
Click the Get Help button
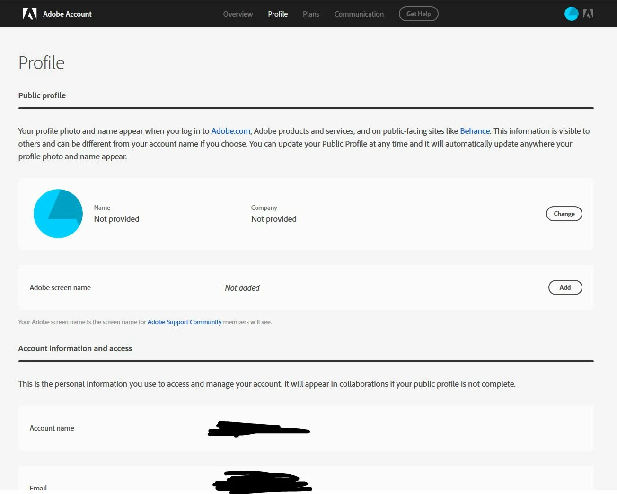point(419,14)
